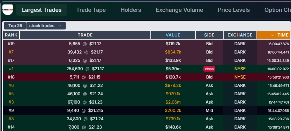The width and height of the screenshot is (291, 131).
Task: Click trade 9,440 @ $21.215
Action: 85,110
